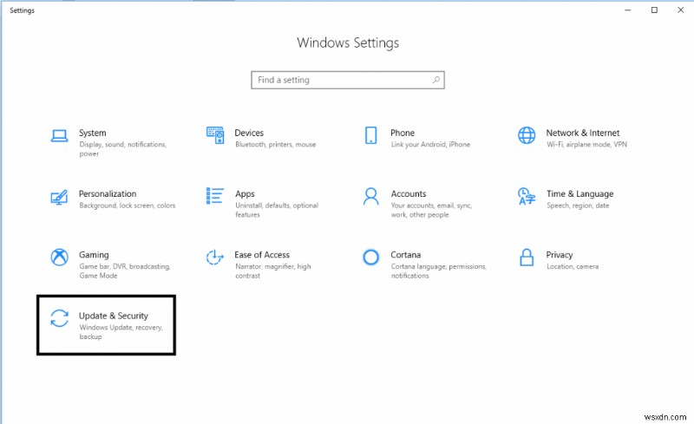Open the Apps list icon

[x=214, y=196]
